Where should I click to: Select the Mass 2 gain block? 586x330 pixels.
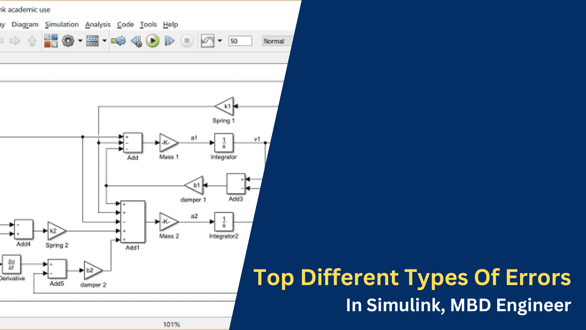coord(168,222)
